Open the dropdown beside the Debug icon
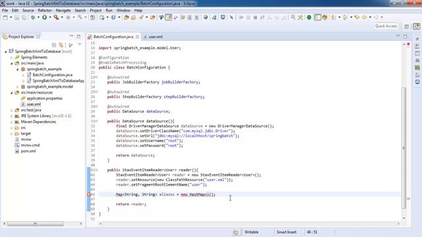 38,18
